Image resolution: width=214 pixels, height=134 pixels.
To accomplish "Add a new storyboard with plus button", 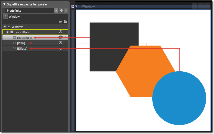I will coord(61,11).
